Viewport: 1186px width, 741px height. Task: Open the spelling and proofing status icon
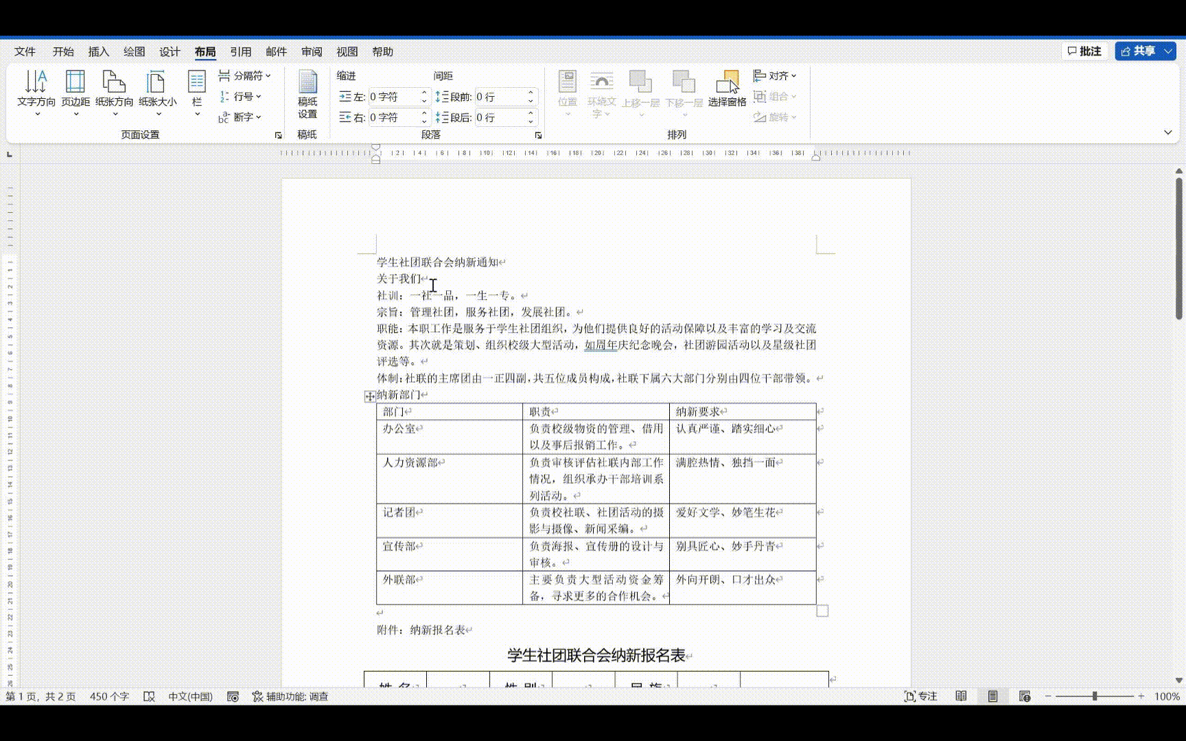[149, 696]
